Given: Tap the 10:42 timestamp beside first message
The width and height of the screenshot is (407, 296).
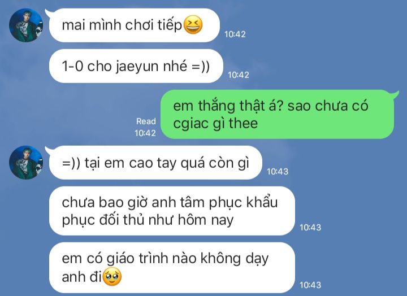Looking at the screenshot, I should (x=235, y=34).
